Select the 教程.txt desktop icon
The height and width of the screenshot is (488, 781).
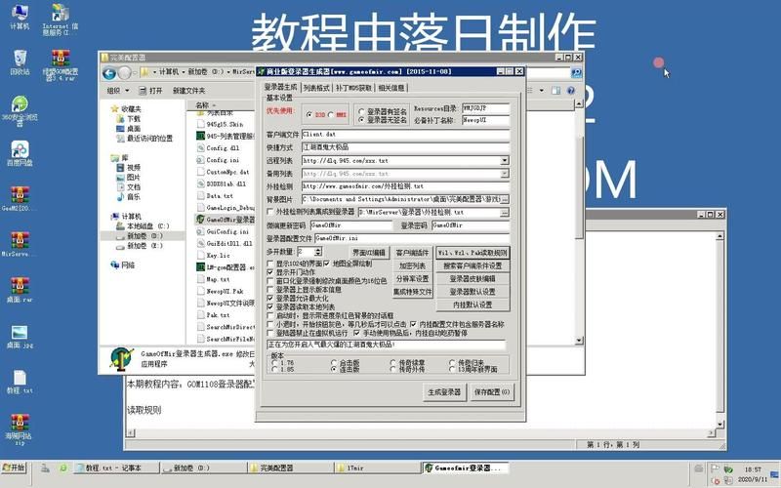pos(20,382)
